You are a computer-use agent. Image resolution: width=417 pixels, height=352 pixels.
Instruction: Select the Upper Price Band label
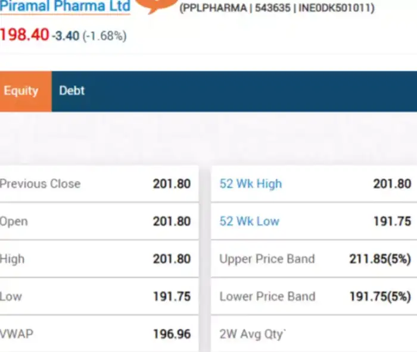pyautogui.click(x=267, y=259)
